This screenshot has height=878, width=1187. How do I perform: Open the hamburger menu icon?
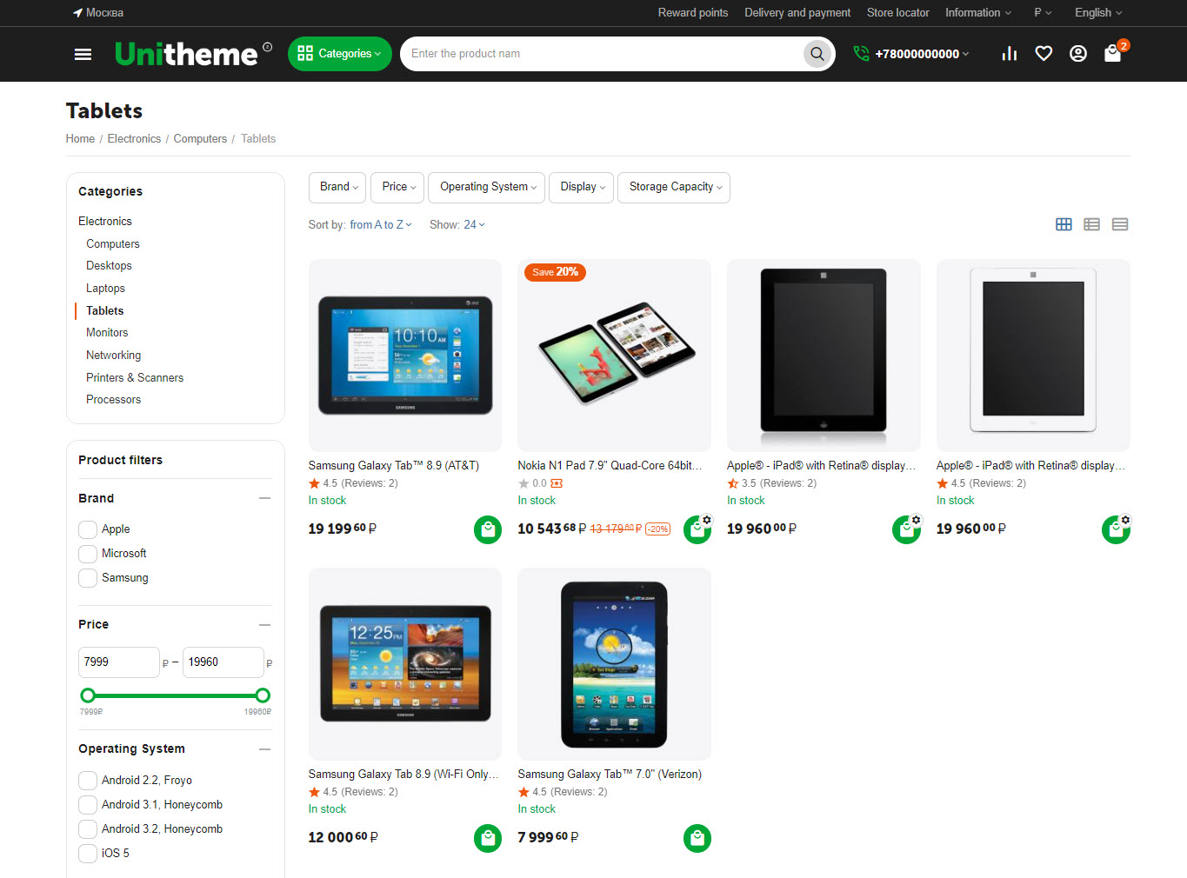pyautogui.click(x=83, y=54)
